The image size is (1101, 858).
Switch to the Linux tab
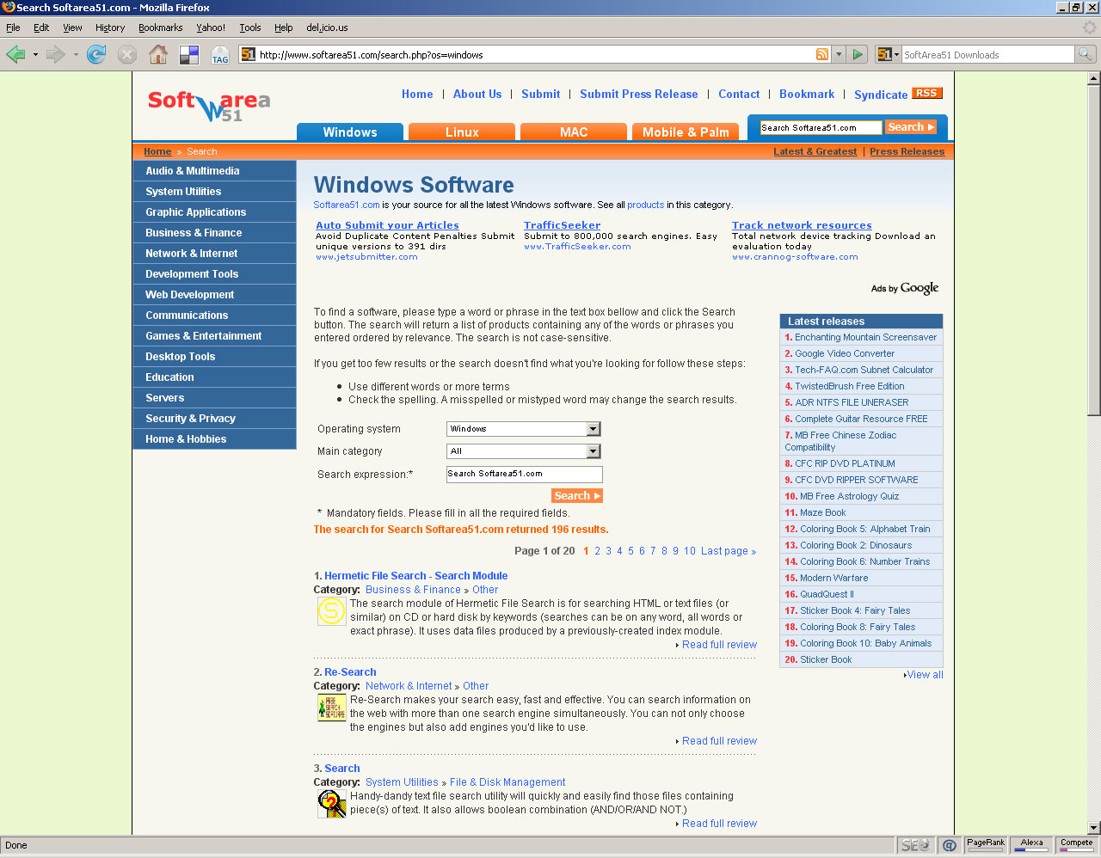(x=462, y=132)
